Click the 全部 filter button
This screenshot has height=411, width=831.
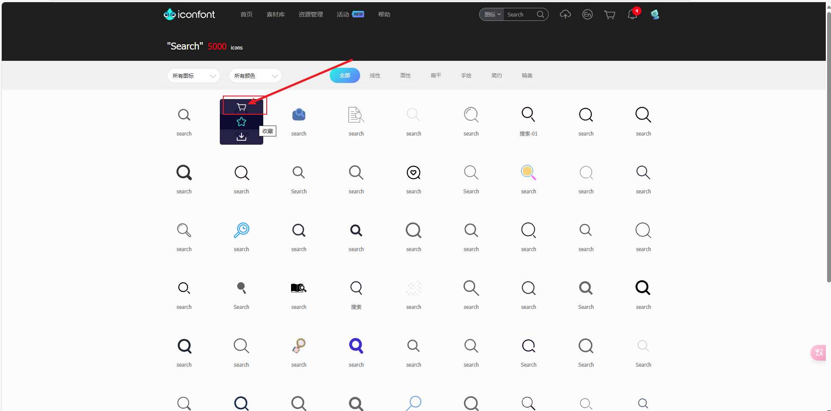pos(344,76)
